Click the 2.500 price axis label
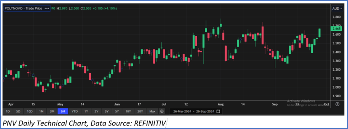Image resolution: width=348 pixels, height=129 pixels. (x=337, y=43)
